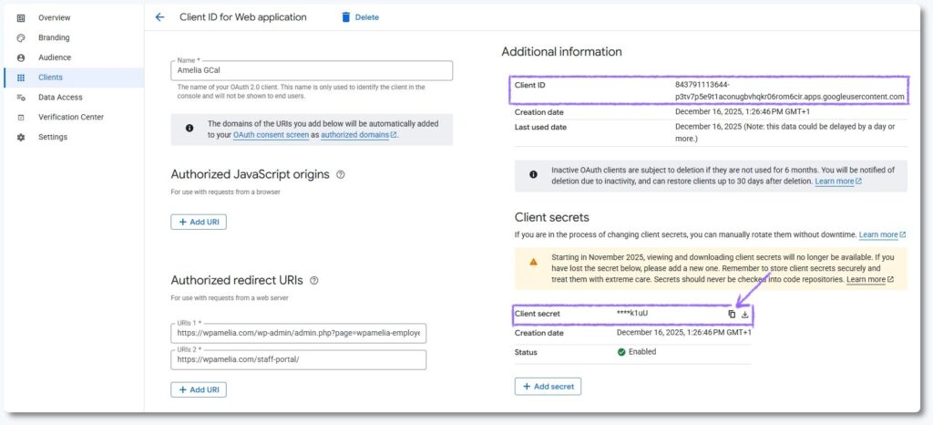This screenshot has width=933, height=425.
Task: Open the OAuth consent screen link
Action: point(271,135)
